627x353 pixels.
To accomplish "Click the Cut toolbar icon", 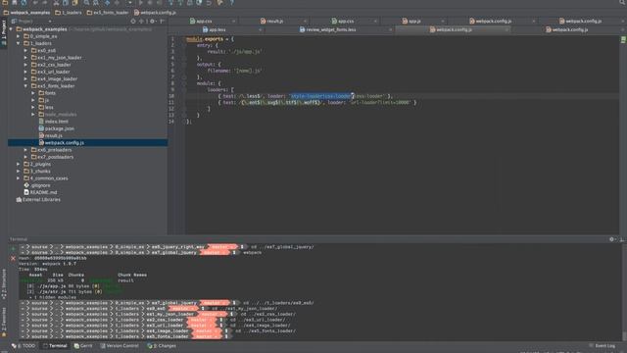I will 56,3.
